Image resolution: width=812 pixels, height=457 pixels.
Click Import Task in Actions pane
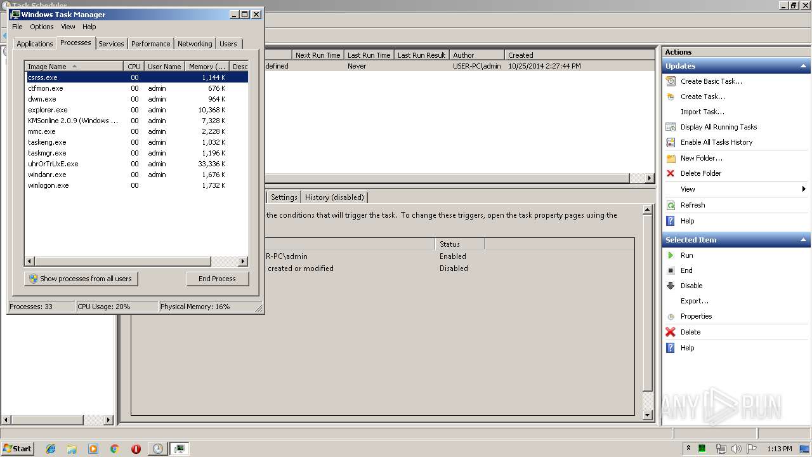(x=702, y=112)
